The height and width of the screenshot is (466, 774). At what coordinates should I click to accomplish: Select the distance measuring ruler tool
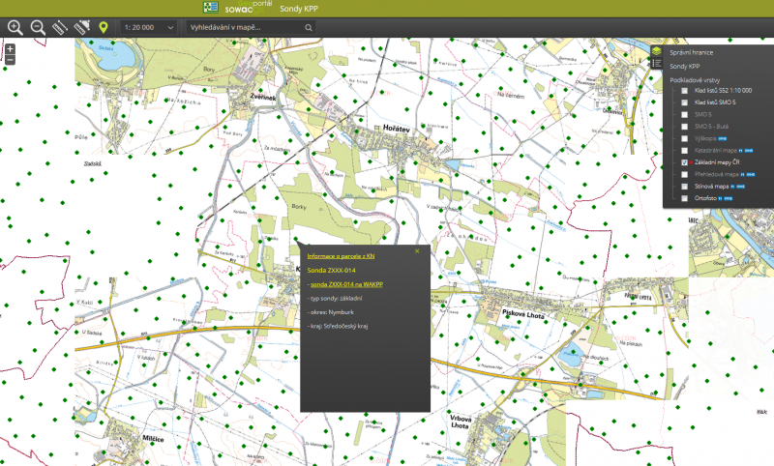[61, 28]
